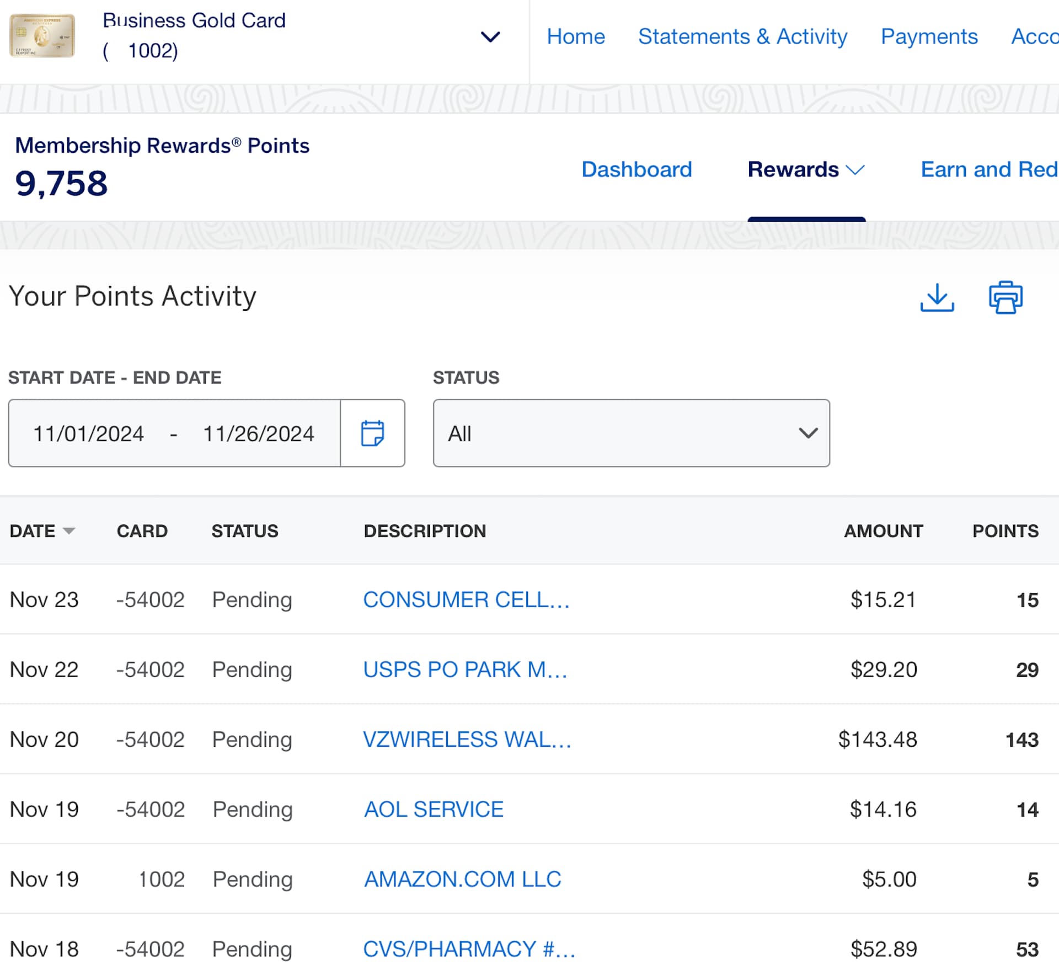Expand the card account switcher chevron
Screen dimensions: 1059x969
point(490,37)
